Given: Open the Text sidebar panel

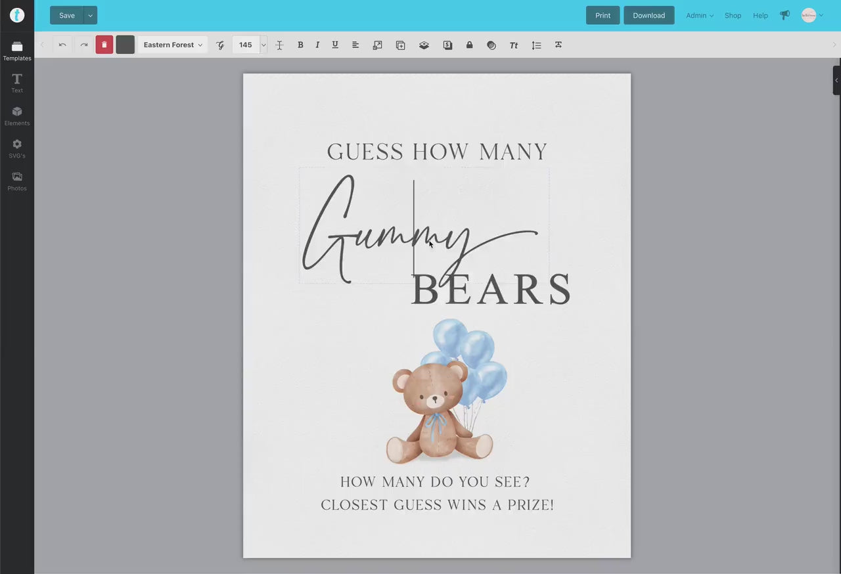Looking at the screenshot, I should [x=17, y=83].
